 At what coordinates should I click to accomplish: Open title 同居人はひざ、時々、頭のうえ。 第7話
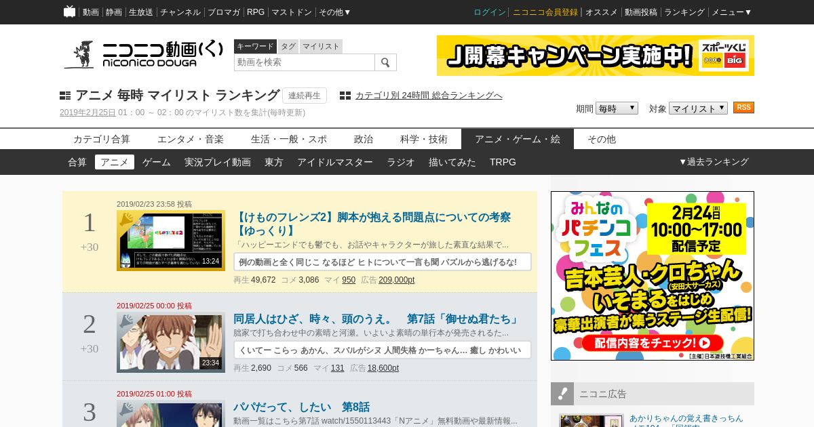click(376, 319)
